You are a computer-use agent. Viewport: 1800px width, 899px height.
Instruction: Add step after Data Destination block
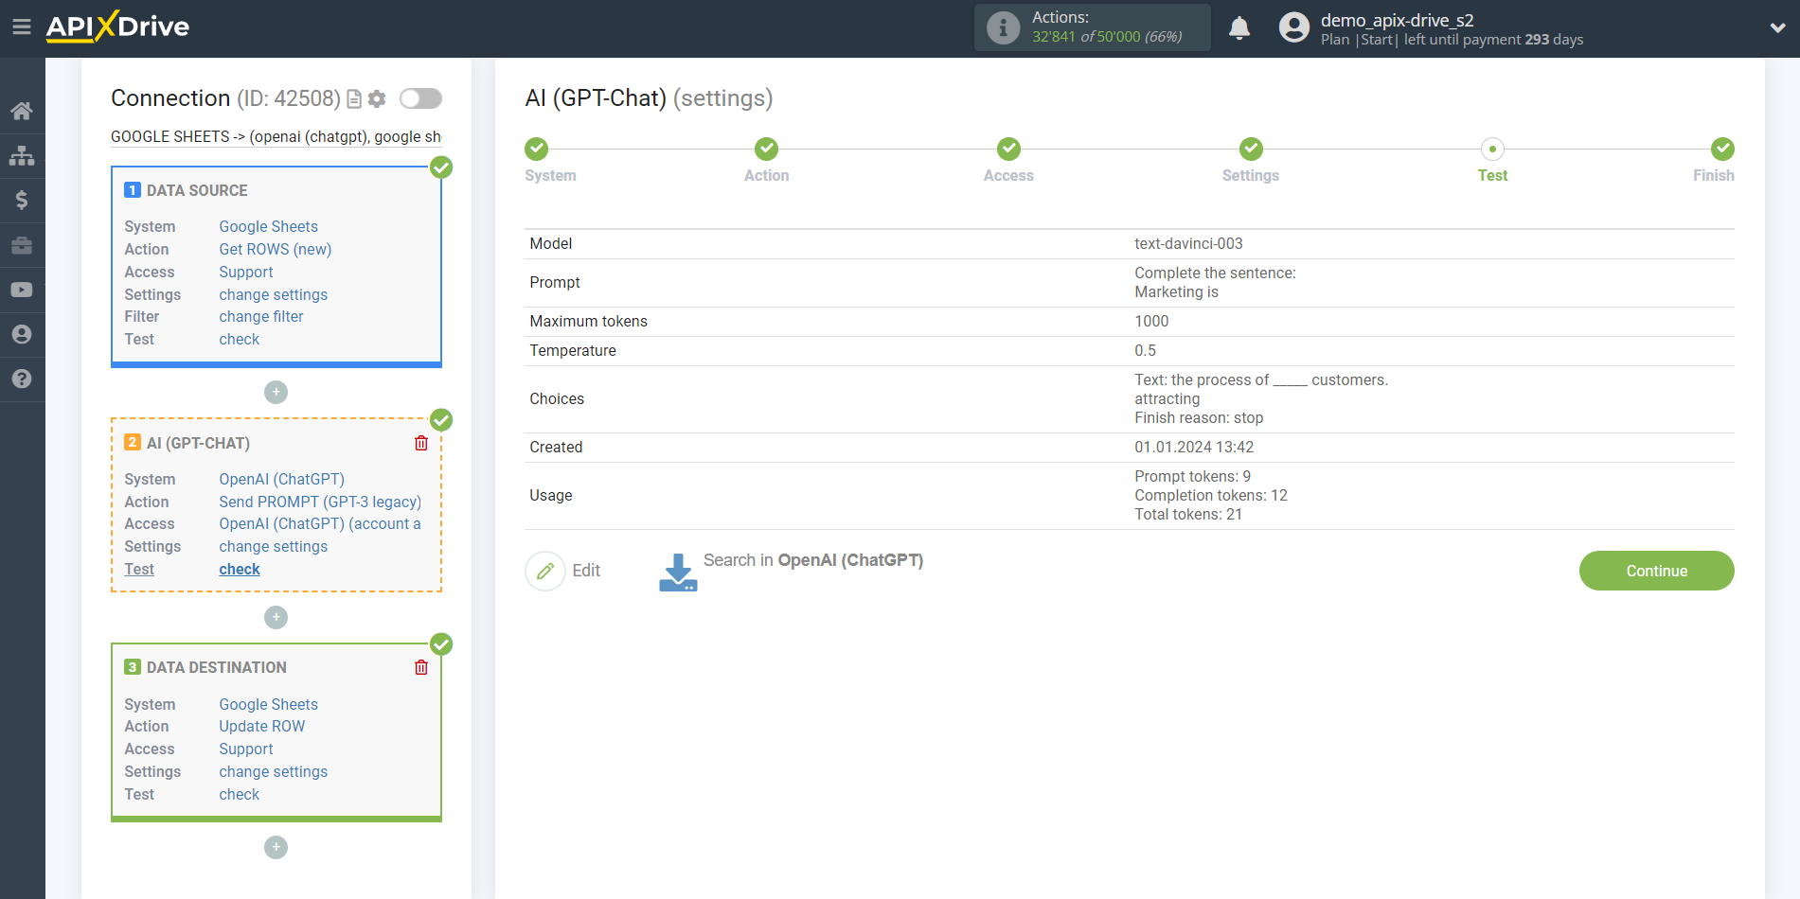[276, 847]
